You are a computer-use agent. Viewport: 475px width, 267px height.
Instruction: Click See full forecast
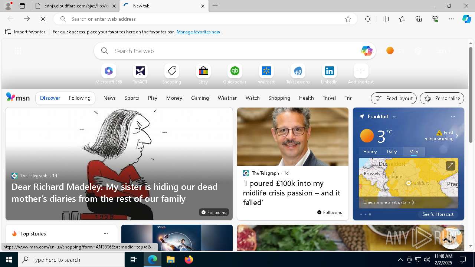click(x=438, y=214)
